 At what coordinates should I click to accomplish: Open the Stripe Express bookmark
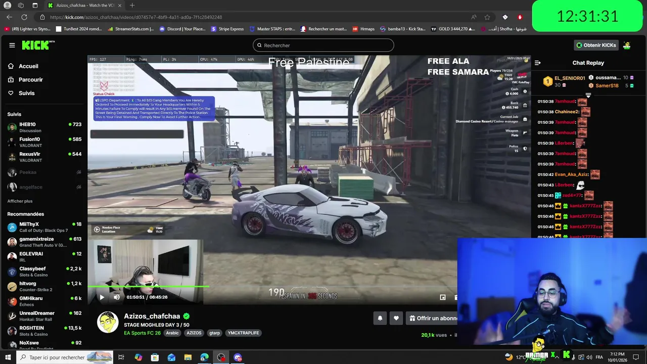(227, 29)
